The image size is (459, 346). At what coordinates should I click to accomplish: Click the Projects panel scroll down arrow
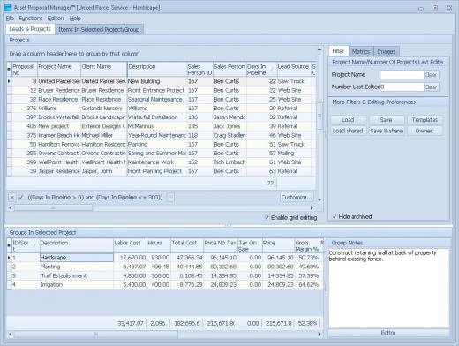(x=320, y=200)
